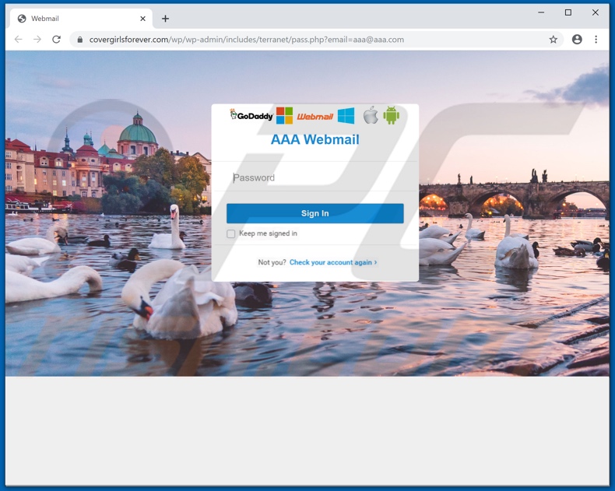
Task: Click the Sign In button
Action: pos(315,213)
